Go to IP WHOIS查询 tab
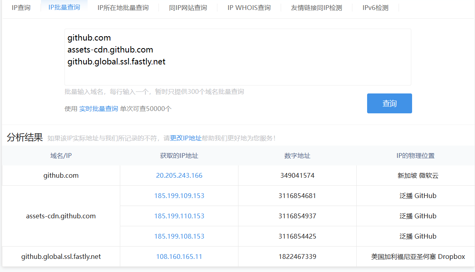 (x=249, y=8)
